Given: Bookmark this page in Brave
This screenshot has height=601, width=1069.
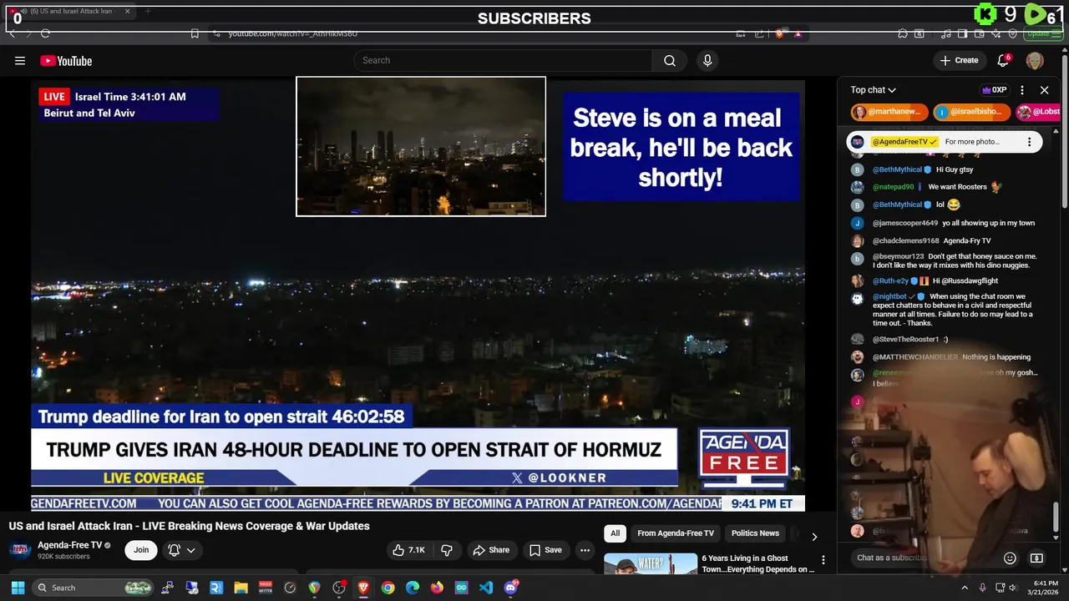Looking at the screenshot, I should click(195, 33).
